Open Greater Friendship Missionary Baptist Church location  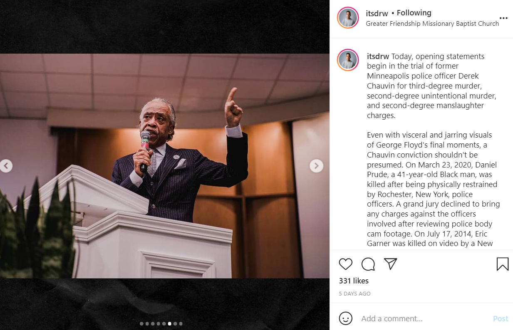point(432,24)
